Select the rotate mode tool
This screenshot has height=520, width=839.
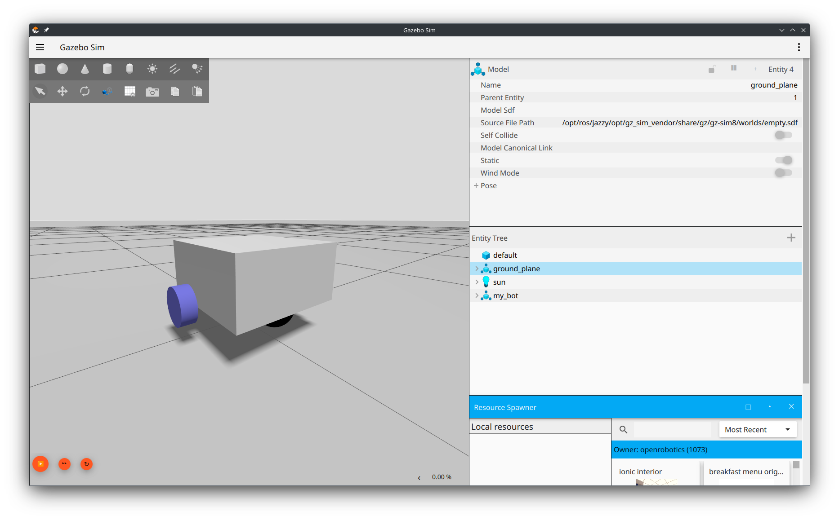coord(85,92)
